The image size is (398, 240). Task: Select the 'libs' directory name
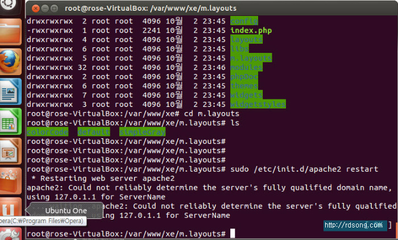point(239,48)
